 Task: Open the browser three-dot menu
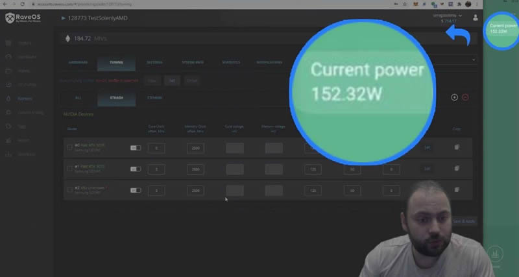477,4
